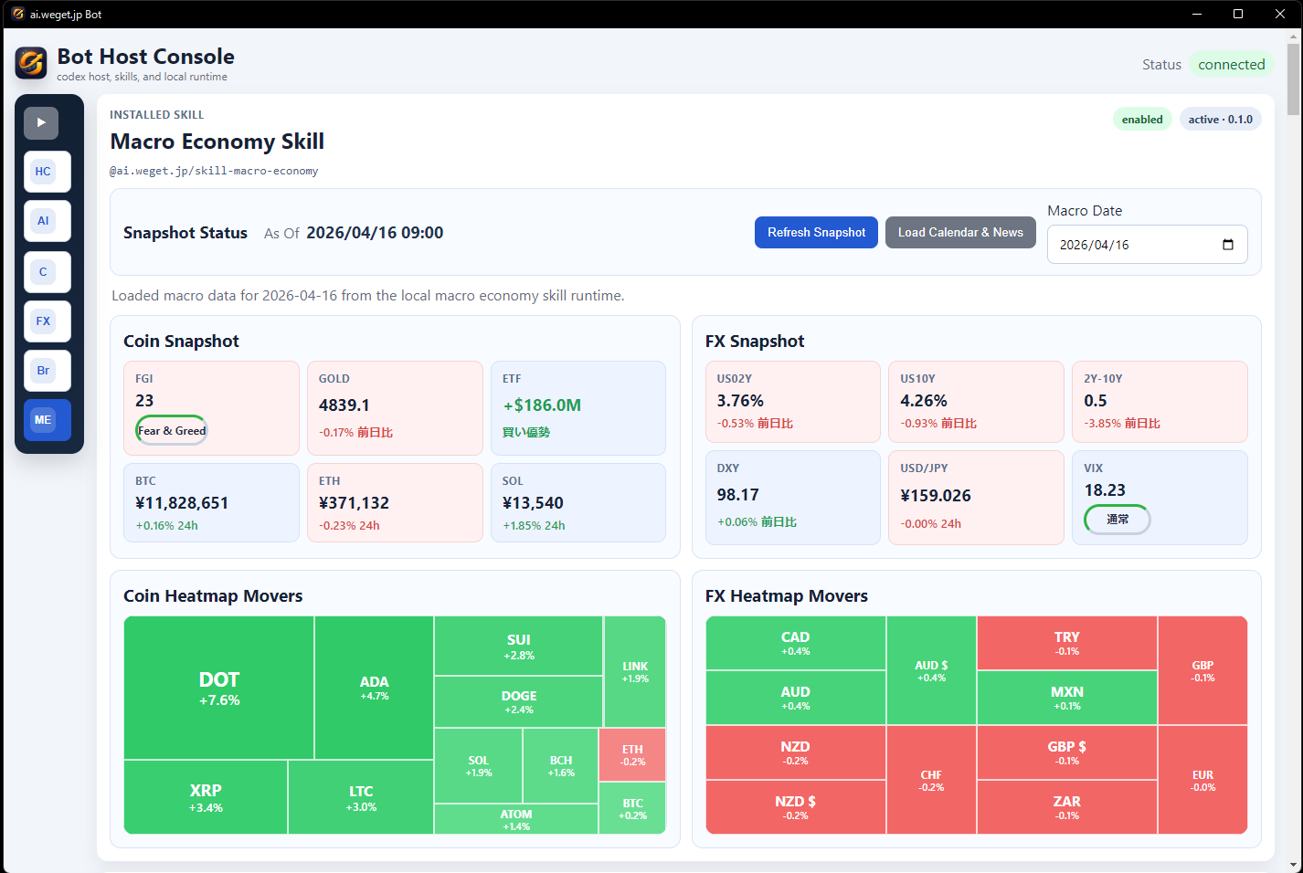Click the CHF -0.2% FX tile
The width and height of the screenshot is (1303, 873).
pos(931,780)
